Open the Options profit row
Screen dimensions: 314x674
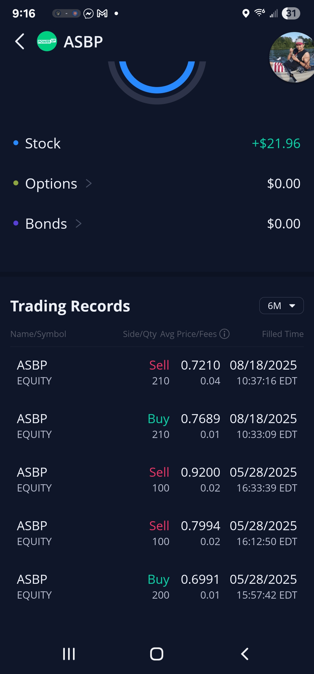pyautogui.click(x=157, y=183)
